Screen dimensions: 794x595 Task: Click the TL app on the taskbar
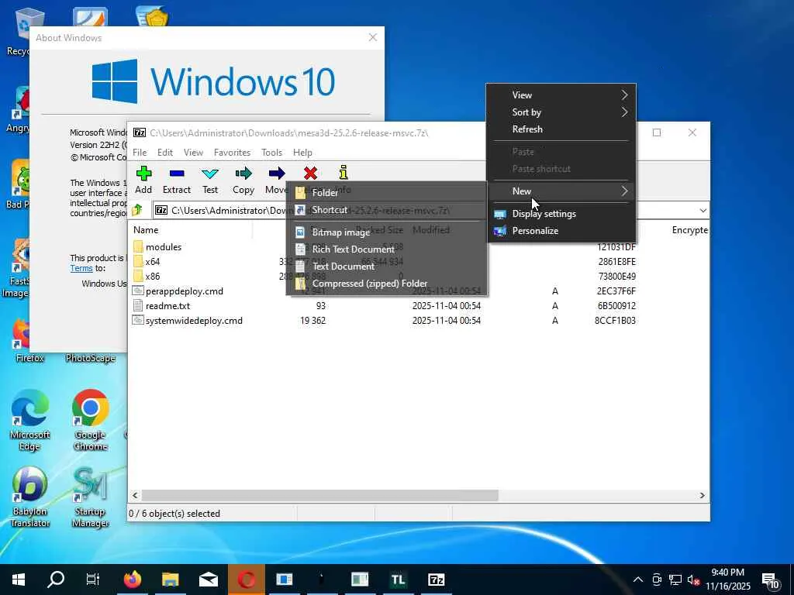click(x=398, y=580)
